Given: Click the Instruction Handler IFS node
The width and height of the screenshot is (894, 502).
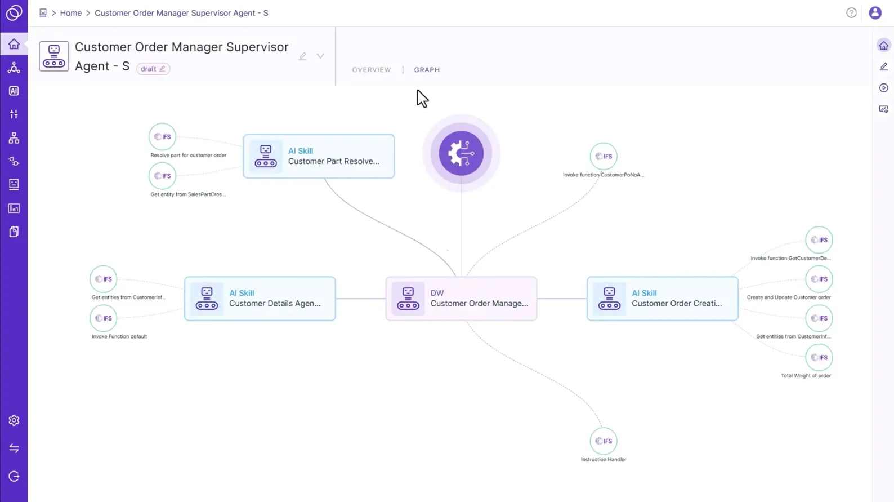Looking at the screenshot, I should pyautogui.click(x=604, y=441).
